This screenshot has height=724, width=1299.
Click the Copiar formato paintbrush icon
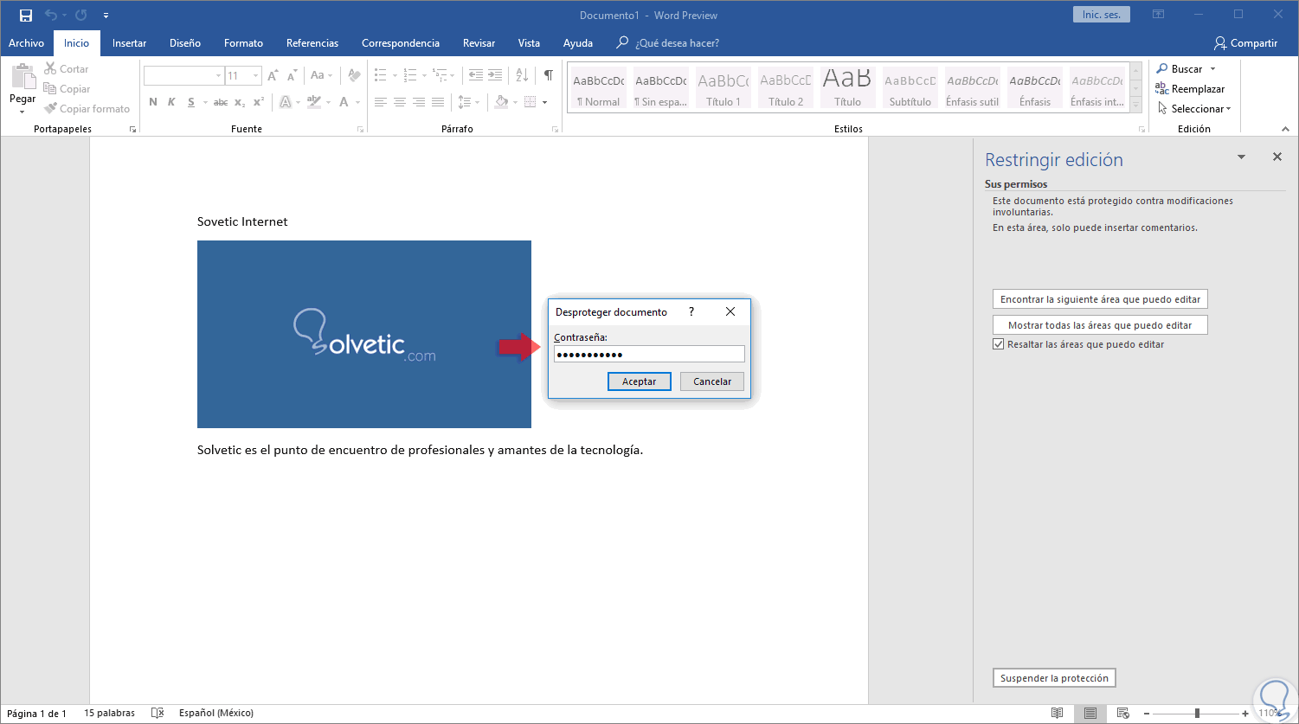point(51,109)
